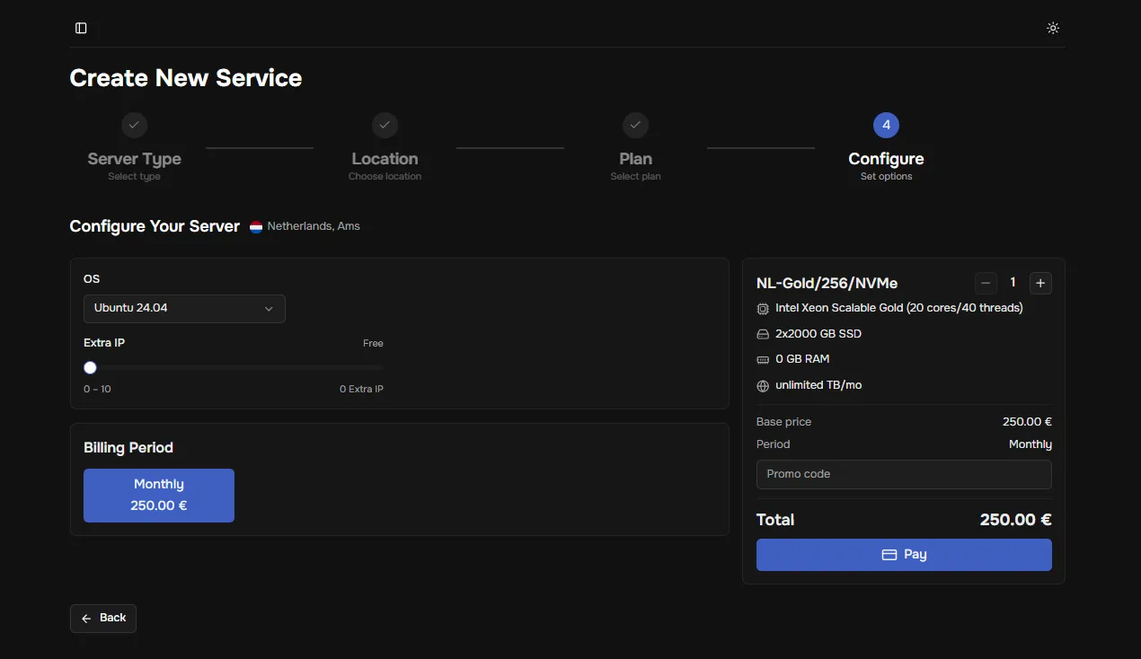Open the Configure step number 4
The width and height of the screenshot is (1141, 659).
point(886,125)
